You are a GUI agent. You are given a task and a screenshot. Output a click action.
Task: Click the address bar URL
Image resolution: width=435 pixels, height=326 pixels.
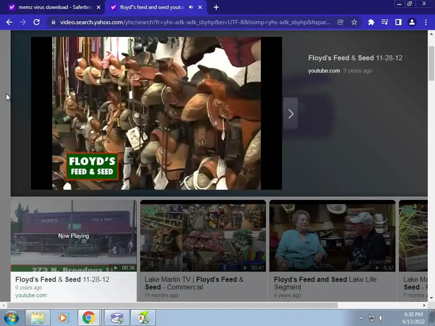tap(195, 22)
